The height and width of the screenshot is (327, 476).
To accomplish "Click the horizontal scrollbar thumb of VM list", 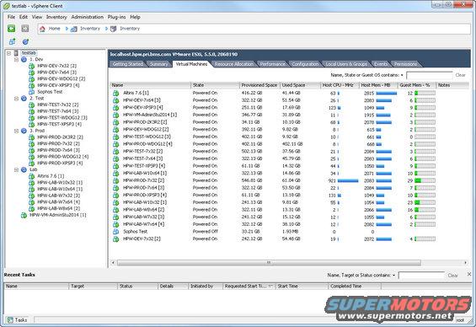I will [269, 263].
